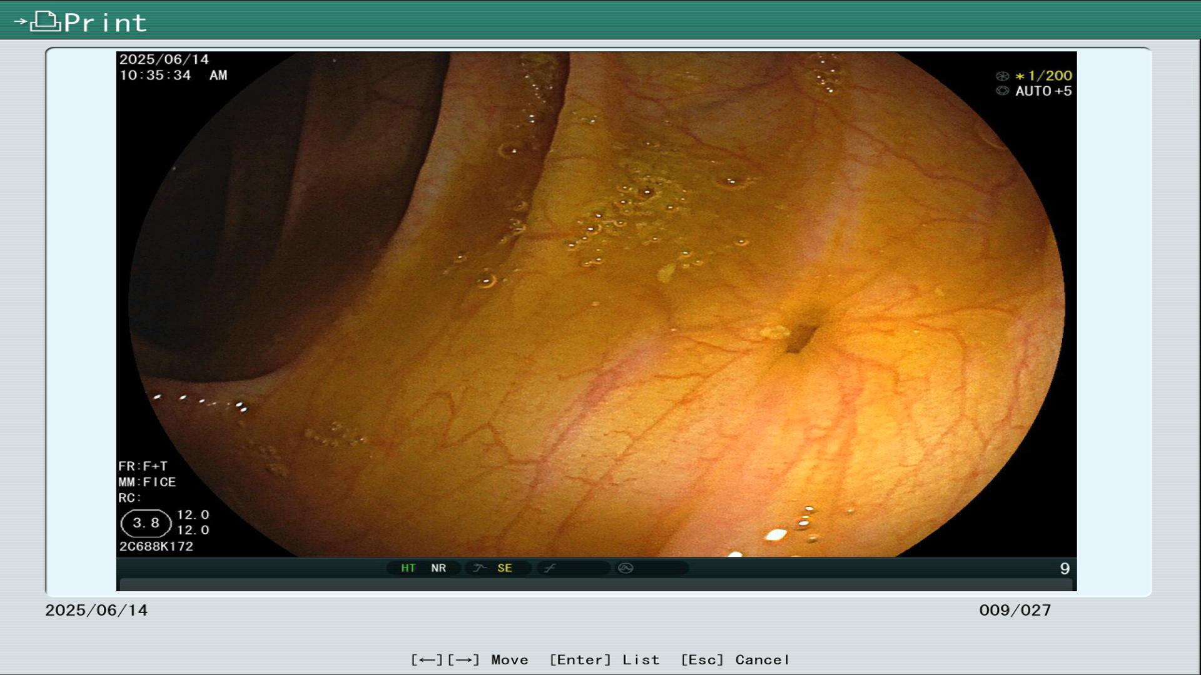This screenshot has width=1201, height=675.
Task: Click the image counter 009/027
Action: (1015, 611)
